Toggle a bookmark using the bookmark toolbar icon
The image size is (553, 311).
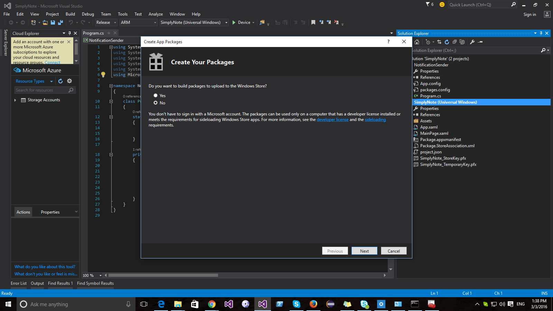(313, 22)
